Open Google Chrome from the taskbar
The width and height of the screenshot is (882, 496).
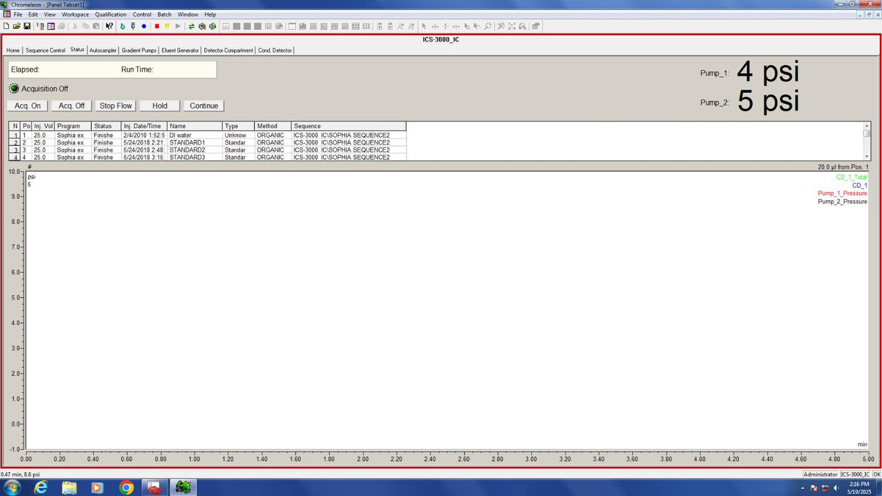tap(126, 487)
